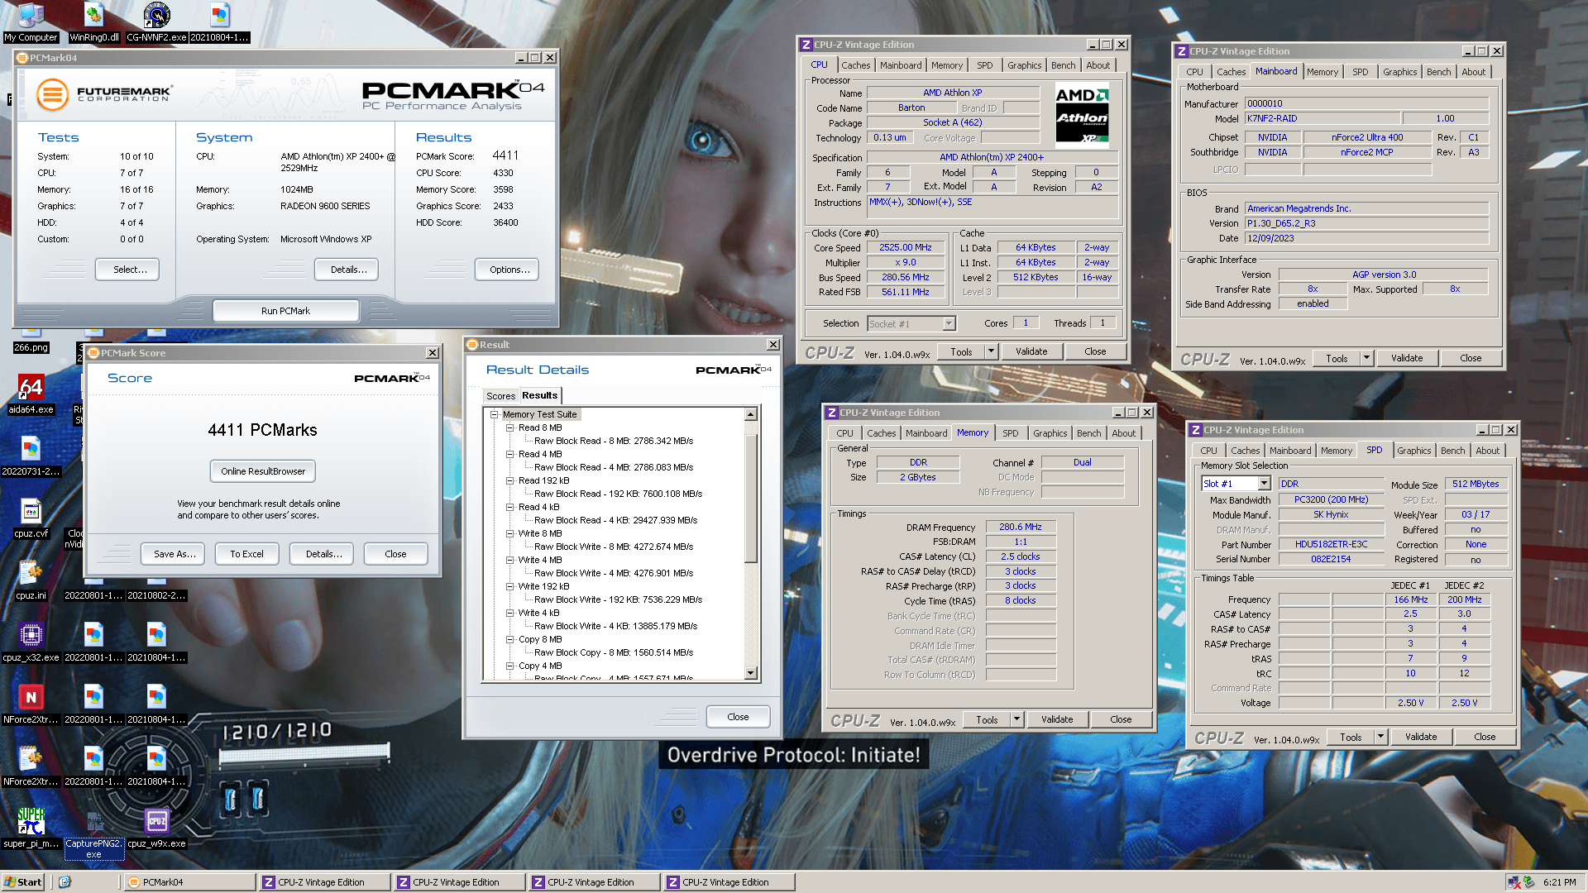This screenshot has height=893, width=1588.
Task: Close the Result Details dialog via Close button
Action: pos(738,717)
